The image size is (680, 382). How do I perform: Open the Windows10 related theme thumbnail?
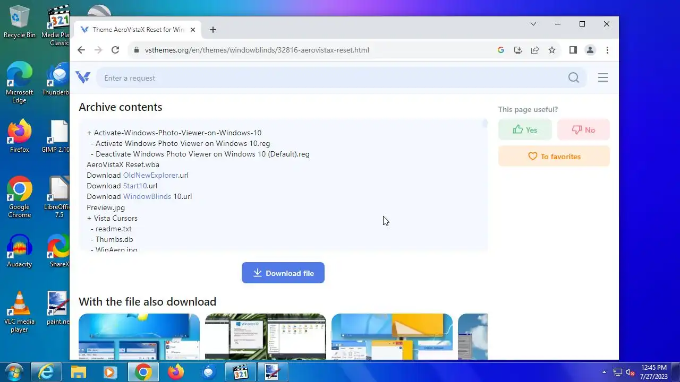coord(266,336)
